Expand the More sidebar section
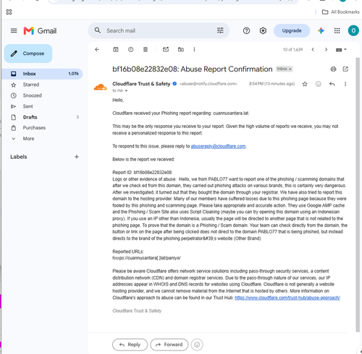This screenshot has width=362, height=354. pos(28,139)
